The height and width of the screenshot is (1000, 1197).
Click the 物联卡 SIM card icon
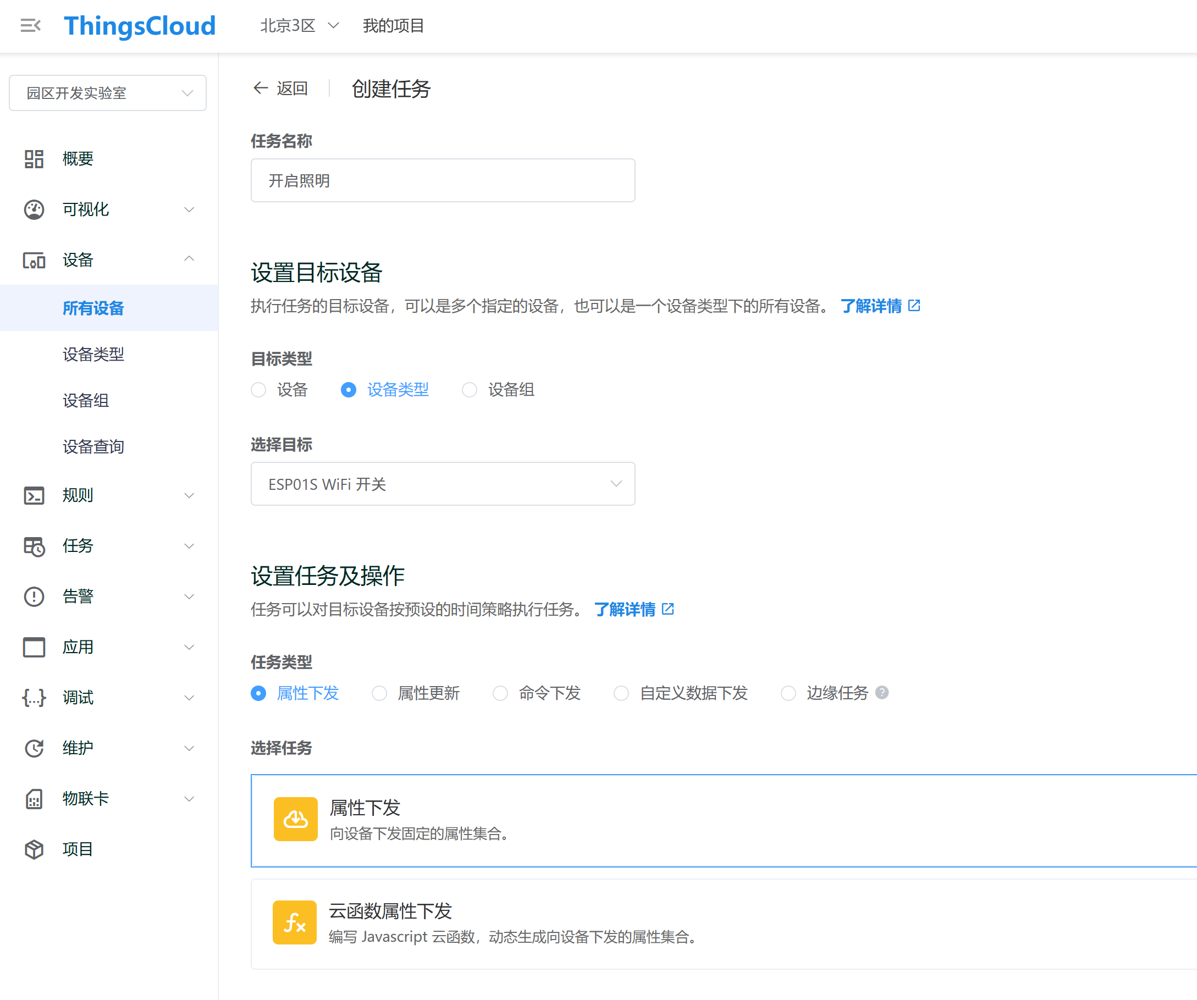[34, 799]
